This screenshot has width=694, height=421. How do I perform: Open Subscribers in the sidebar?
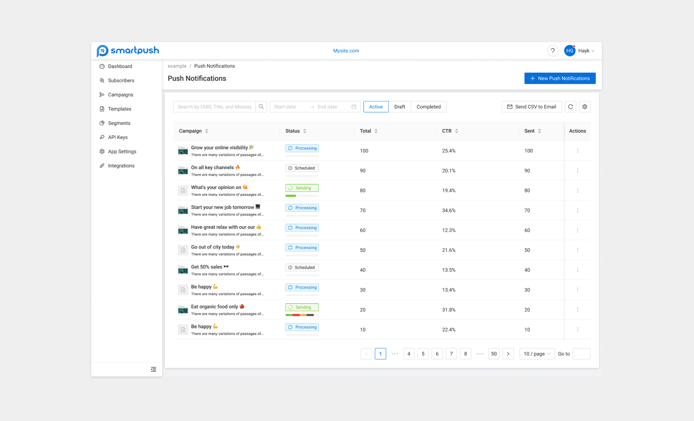pyautogui.click(x=121, y=80)
